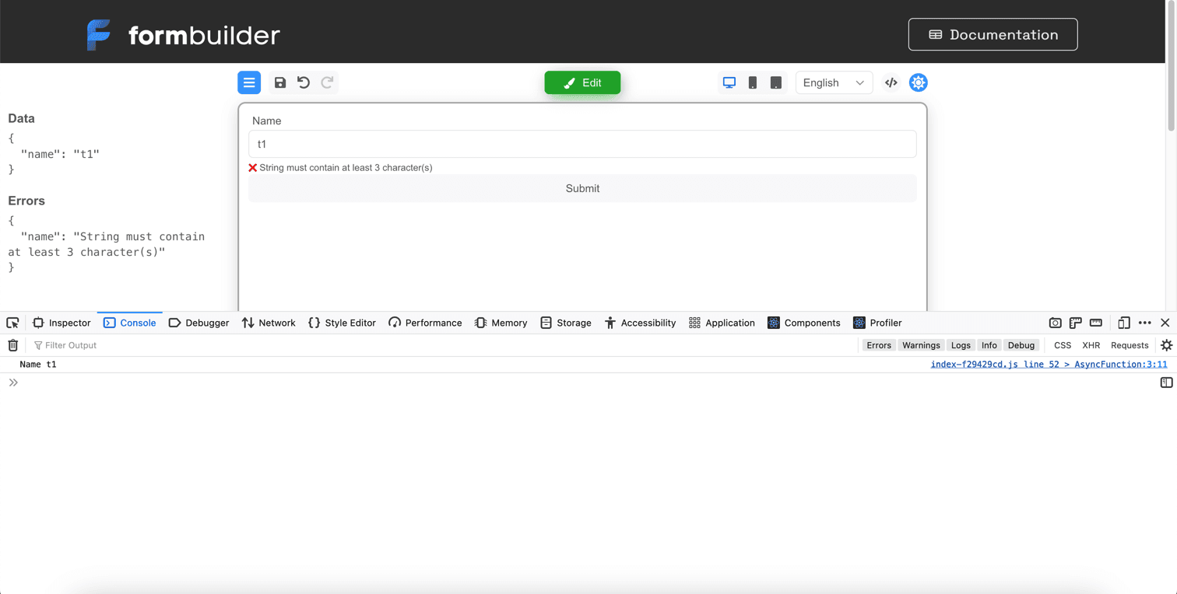This screenshot has height=594, width=1177.
Task: Open the English language dropdown
Action: pos(834,82)
